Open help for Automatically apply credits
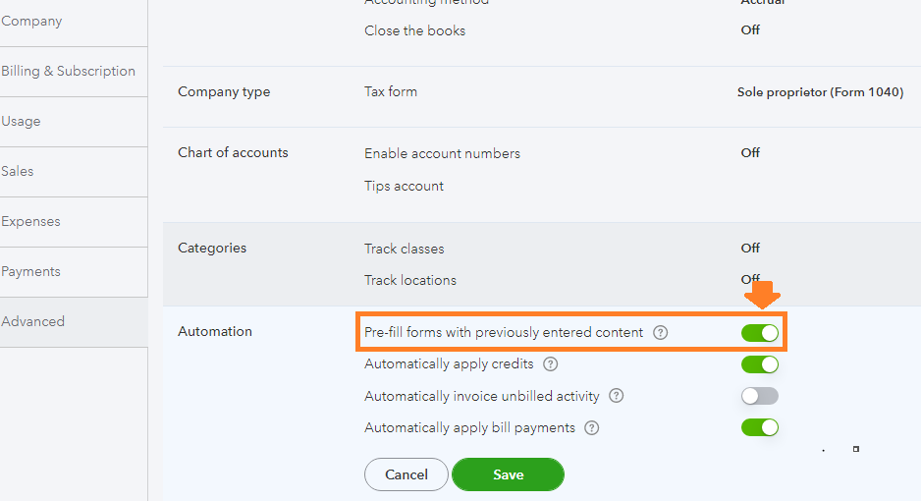 (x=551, y=364)
